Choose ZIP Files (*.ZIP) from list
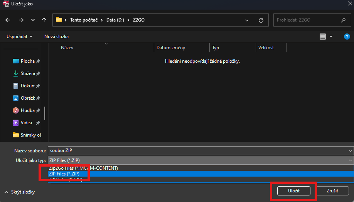Screen dimensions: 354x202 64,174
